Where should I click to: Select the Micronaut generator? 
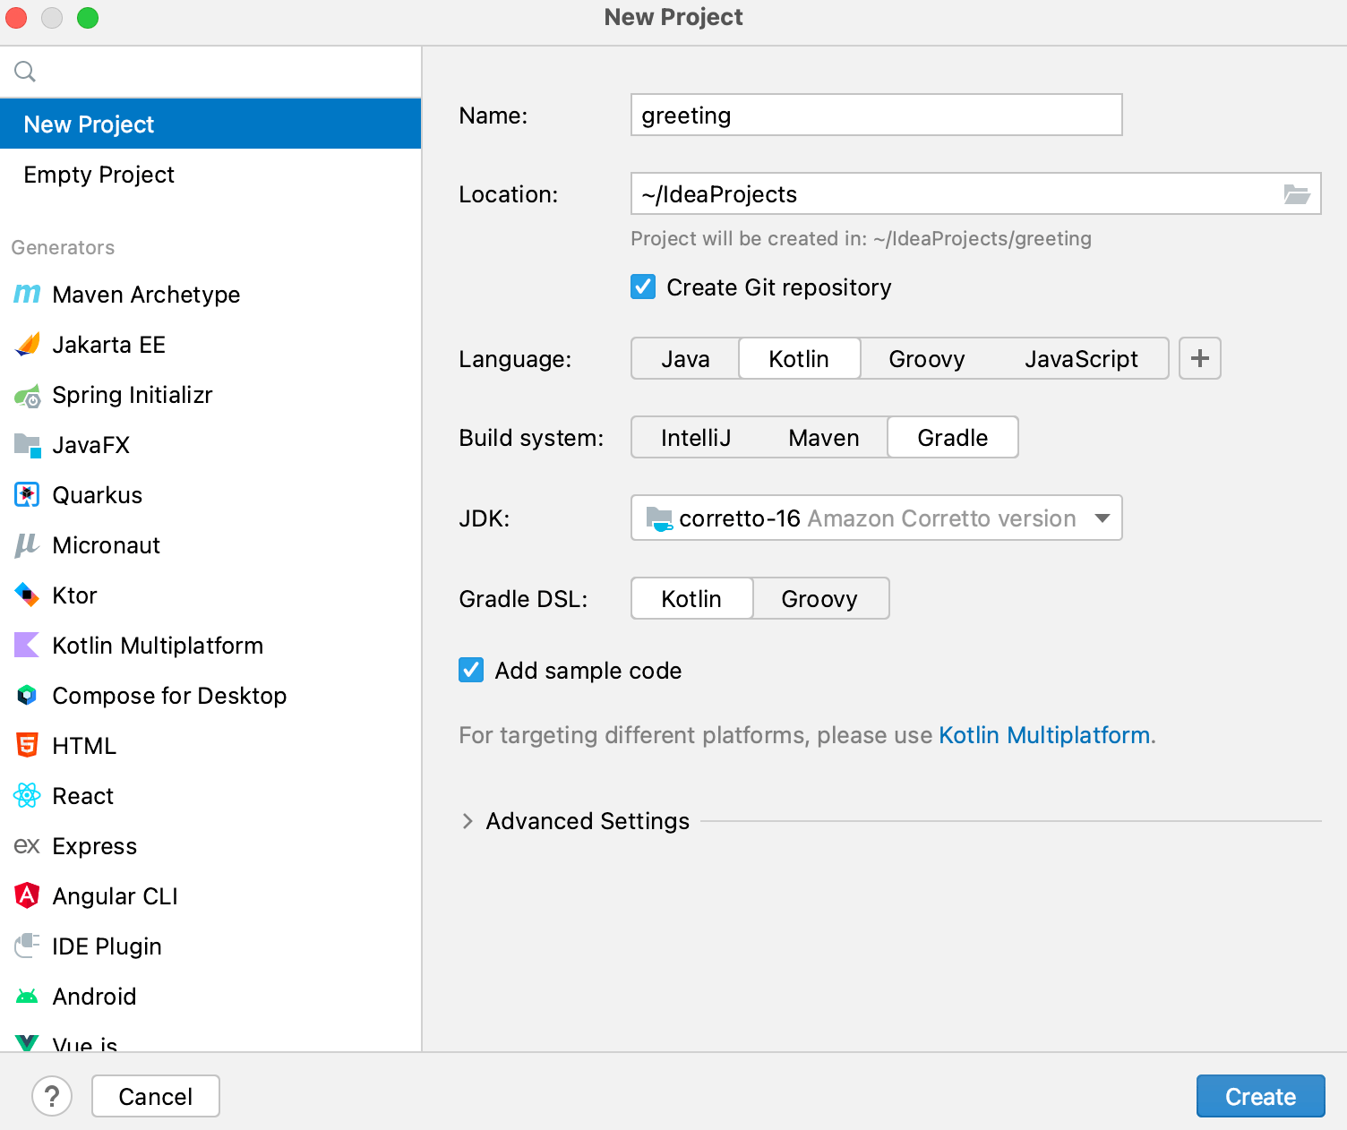(106, 545)
